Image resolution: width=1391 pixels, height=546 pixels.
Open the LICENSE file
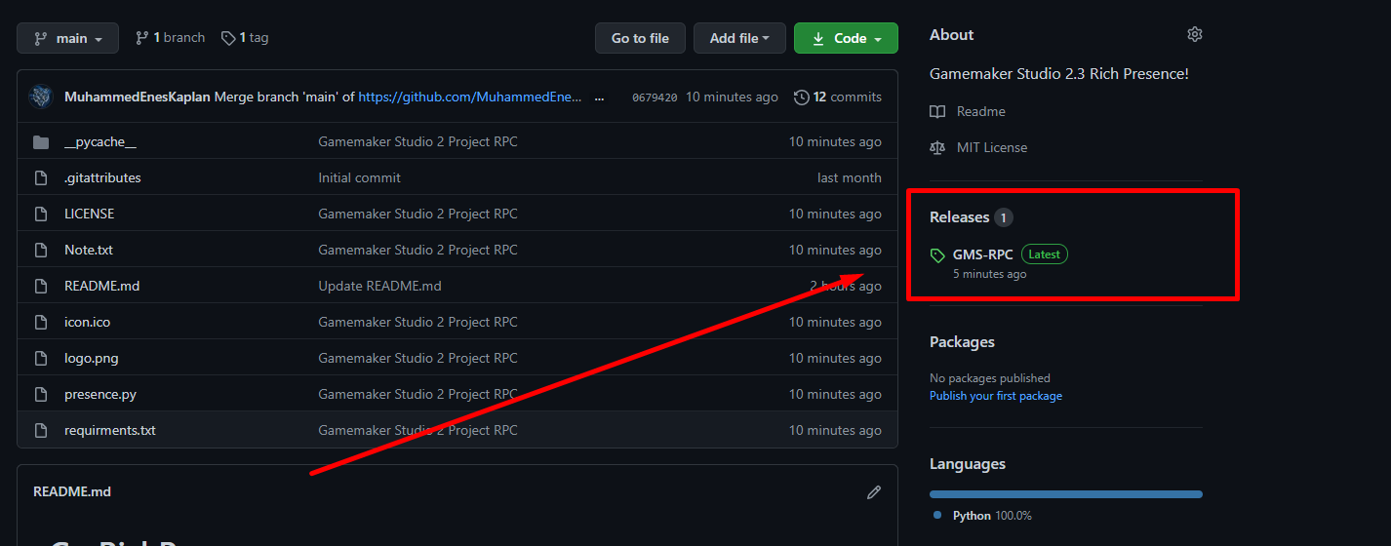[x=89, y=214]
